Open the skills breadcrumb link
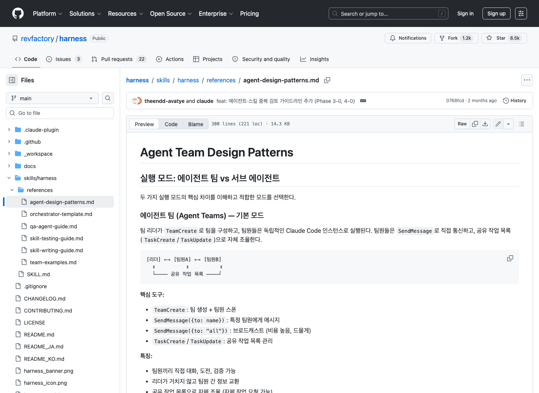539x393 pixels. click(x=163, y=80)
